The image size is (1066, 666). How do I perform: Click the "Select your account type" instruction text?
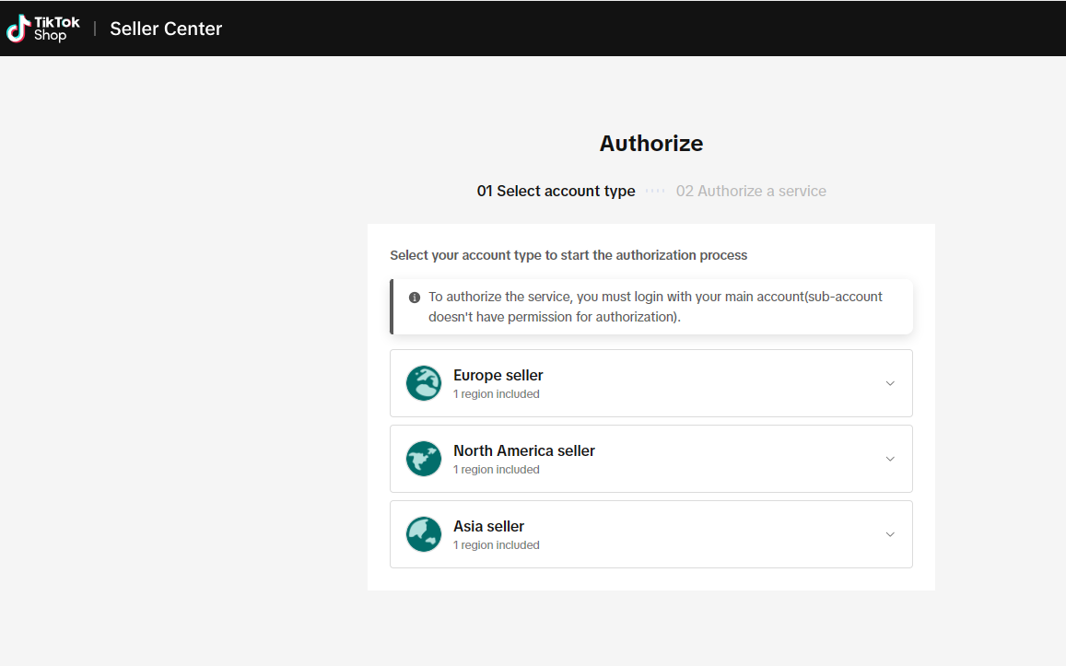[568, 255]
